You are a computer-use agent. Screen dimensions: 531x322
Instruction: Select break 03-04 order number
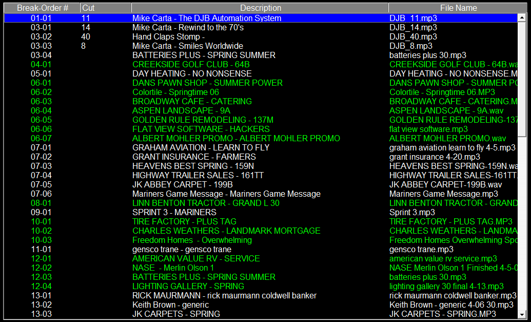click(x=42, y=55)
